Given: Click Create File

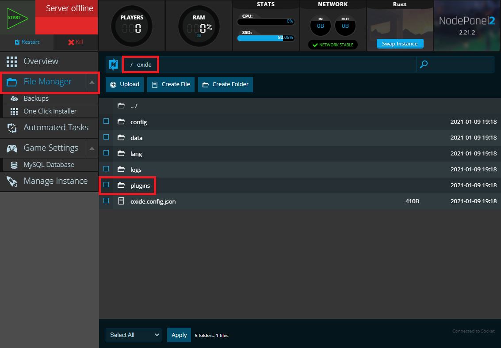Looking at the screenshot, I should pos(171,84).
